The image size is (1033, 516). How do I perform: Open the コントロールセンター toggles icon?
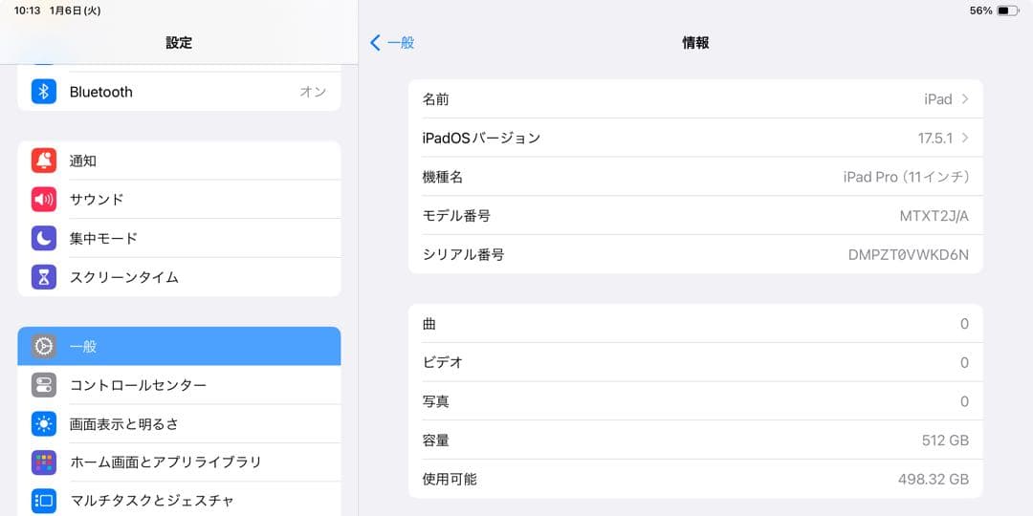pos(43,385)
